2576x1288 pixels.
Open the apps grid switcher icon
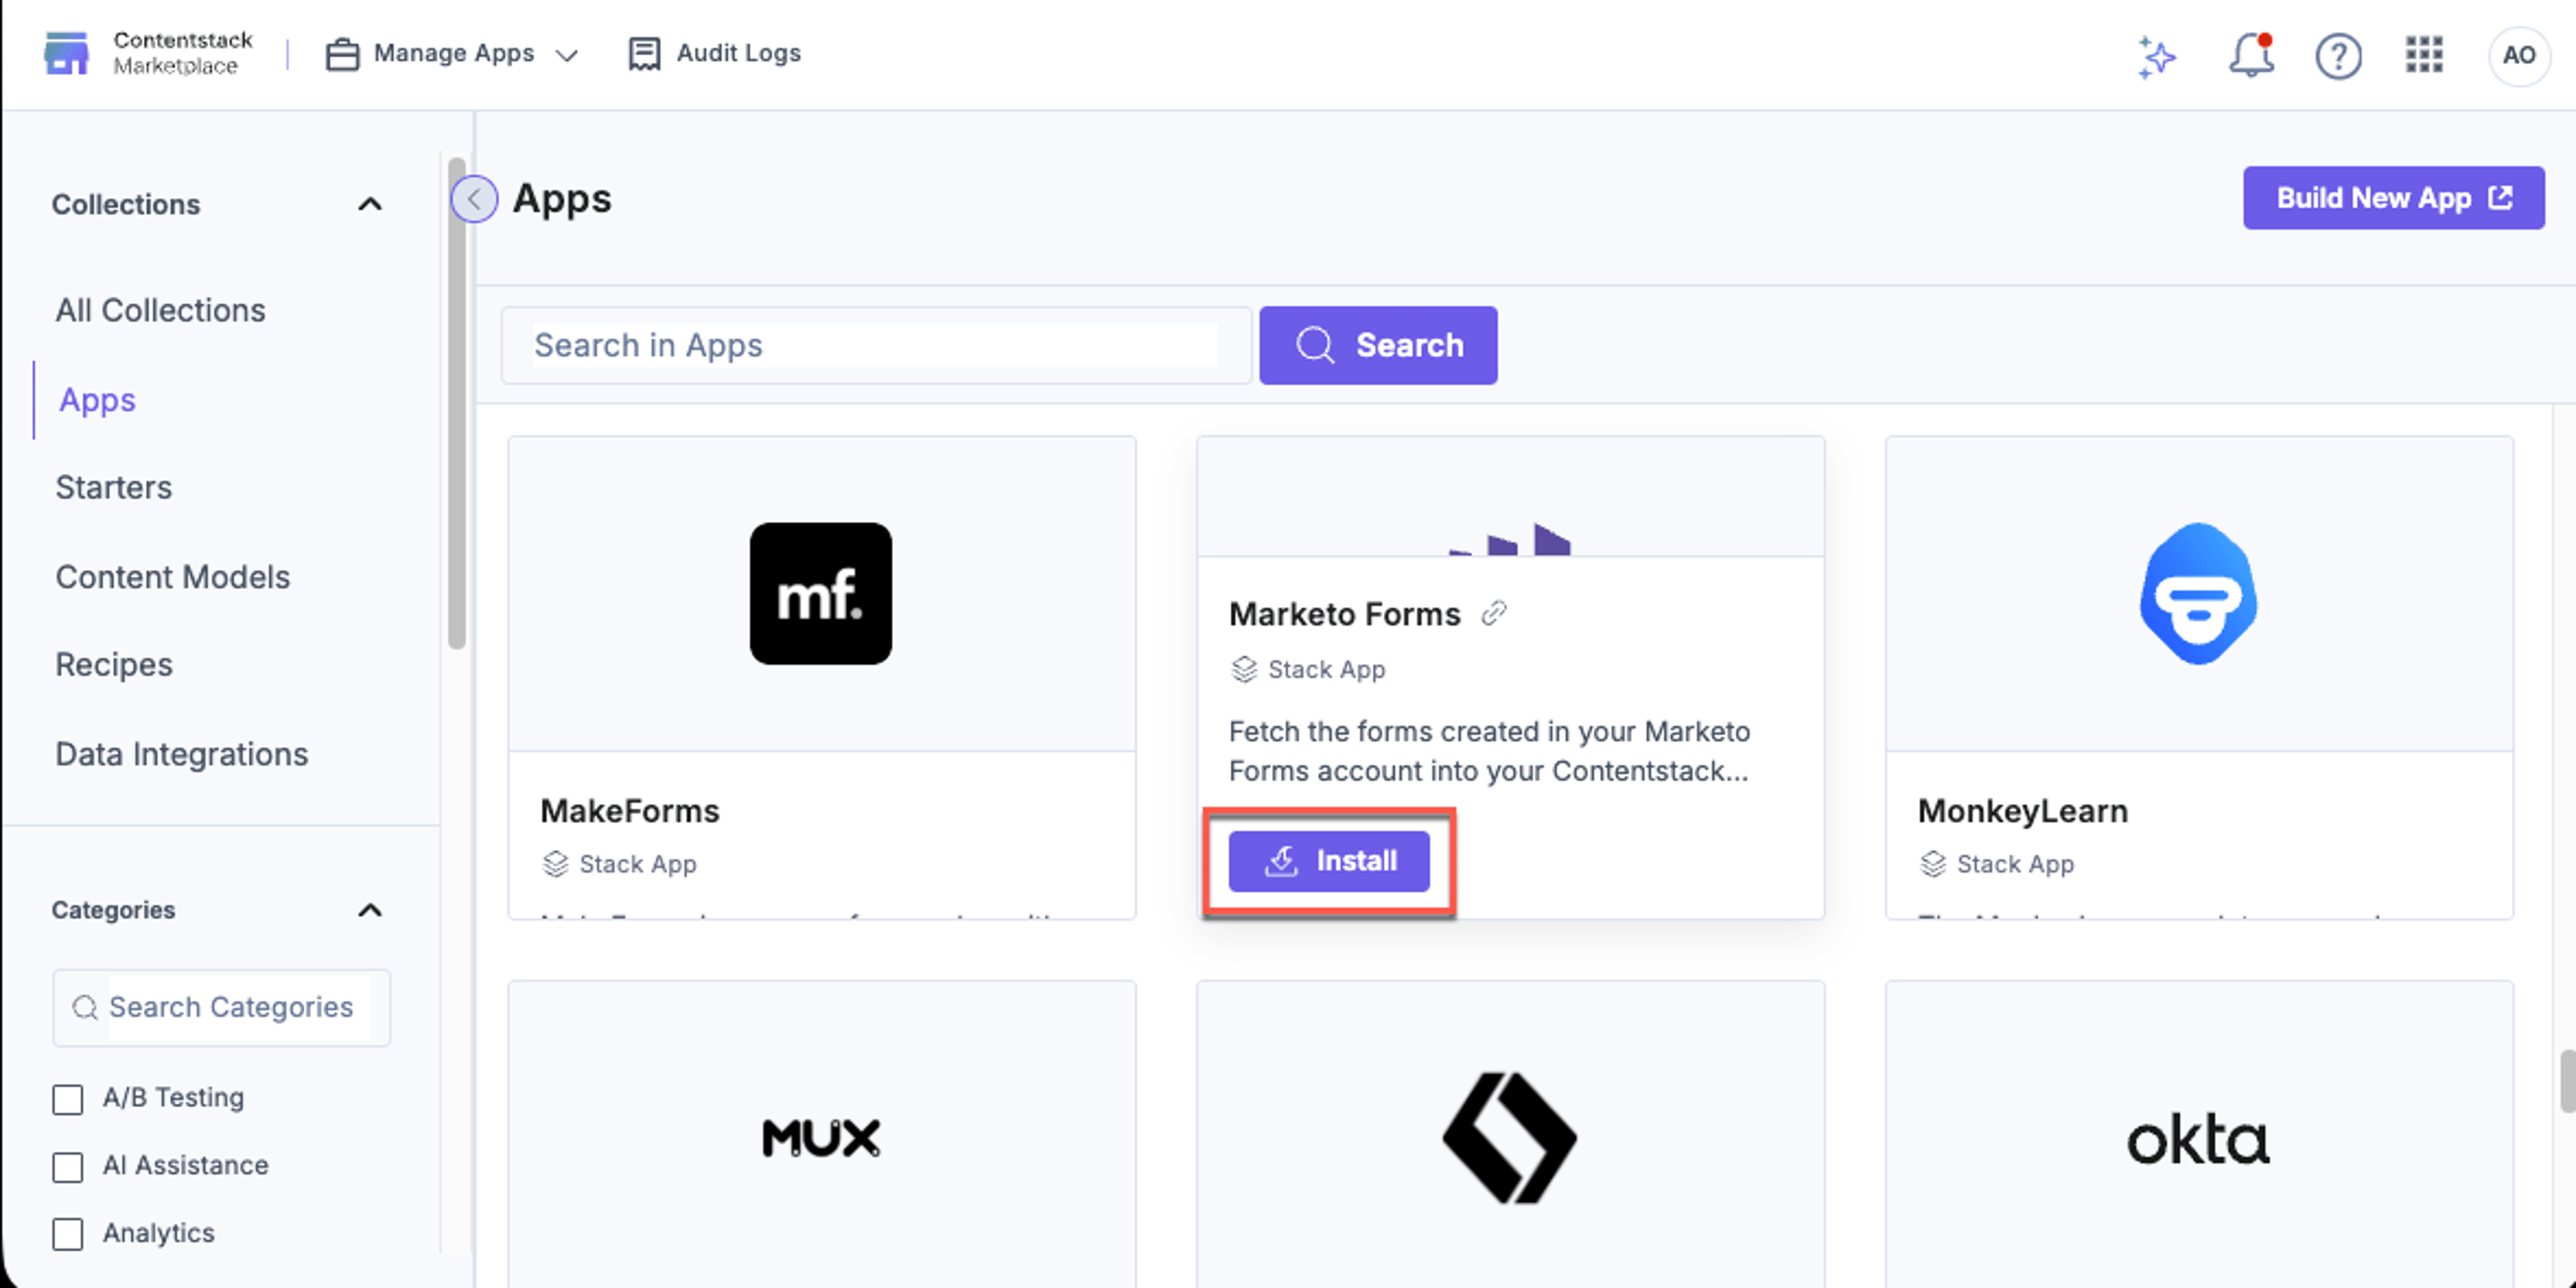[x=2424, y=55]
